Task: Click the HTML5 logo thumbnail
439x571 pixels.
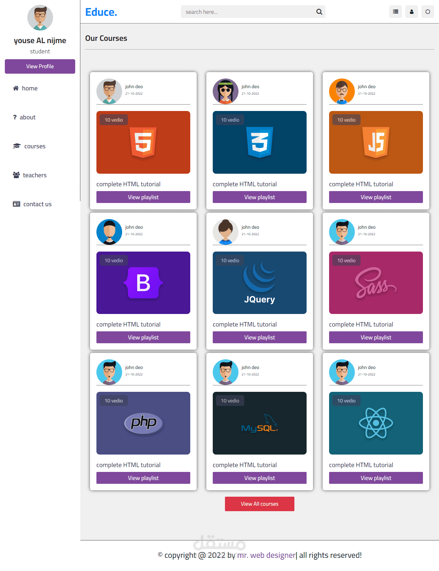Action: click(143, 142)
